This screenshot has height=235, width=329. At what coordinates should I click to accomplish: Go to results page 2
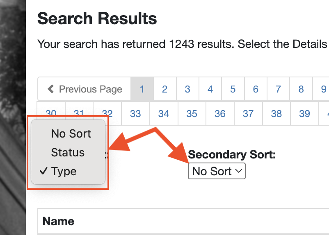[165, 89]
